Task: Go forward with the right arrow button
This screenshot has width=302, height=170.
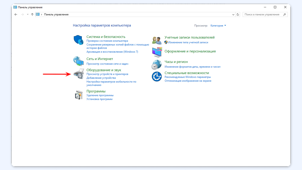Action: click(x=22, y=15)
